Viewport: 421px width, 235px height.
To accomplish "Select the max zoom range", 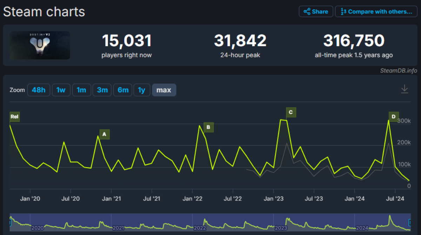I will coord(164,90).
